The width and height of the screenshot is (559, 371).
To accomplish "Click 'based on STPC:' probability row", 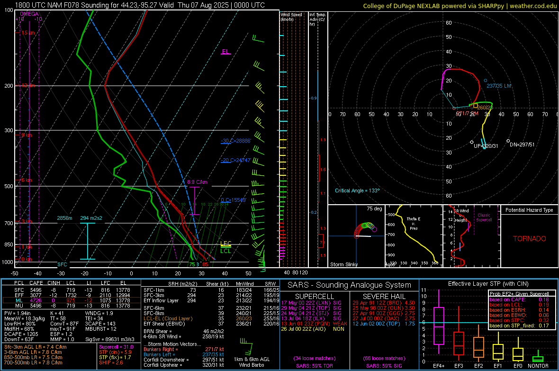I will click(x=519, y=320).
